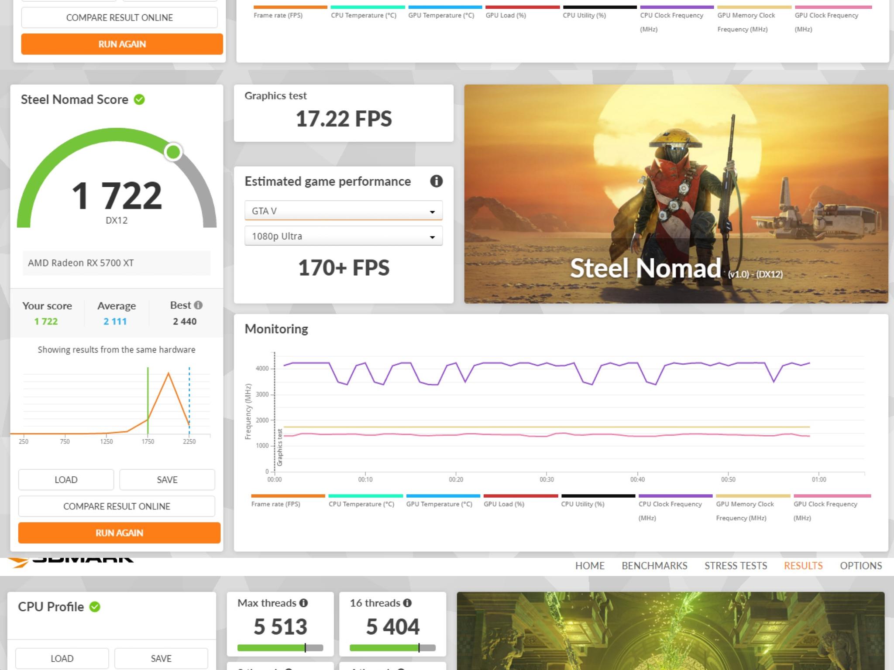The height and width of the screenshot is (670, 894).
Task: Go to the STRESS TESTS tab
Action: pos(736,566)
